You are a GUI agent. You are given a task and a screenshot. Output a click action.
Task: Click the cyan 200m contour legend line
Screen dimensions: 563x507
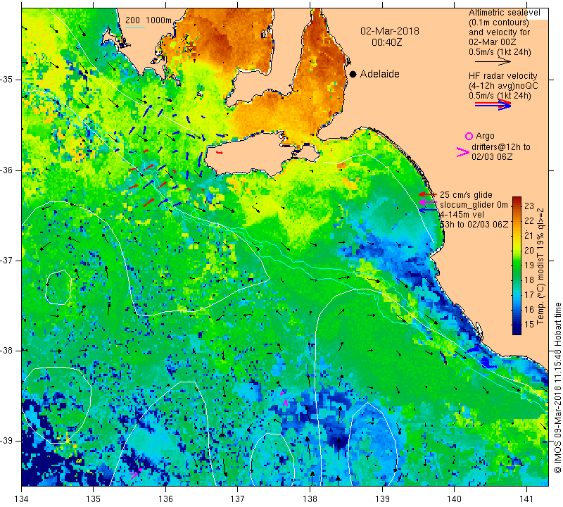coord(135,27)
